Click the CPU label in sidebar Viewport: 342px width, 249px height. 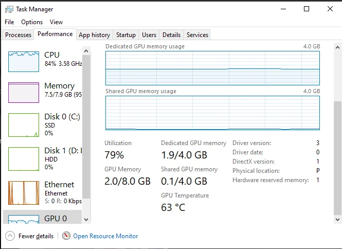(x=52, y=55)
